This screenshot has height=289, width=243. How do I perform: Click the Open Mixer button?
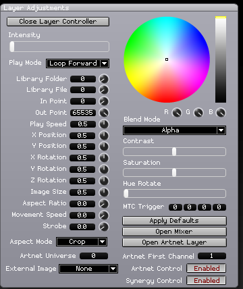click(174, 232)
